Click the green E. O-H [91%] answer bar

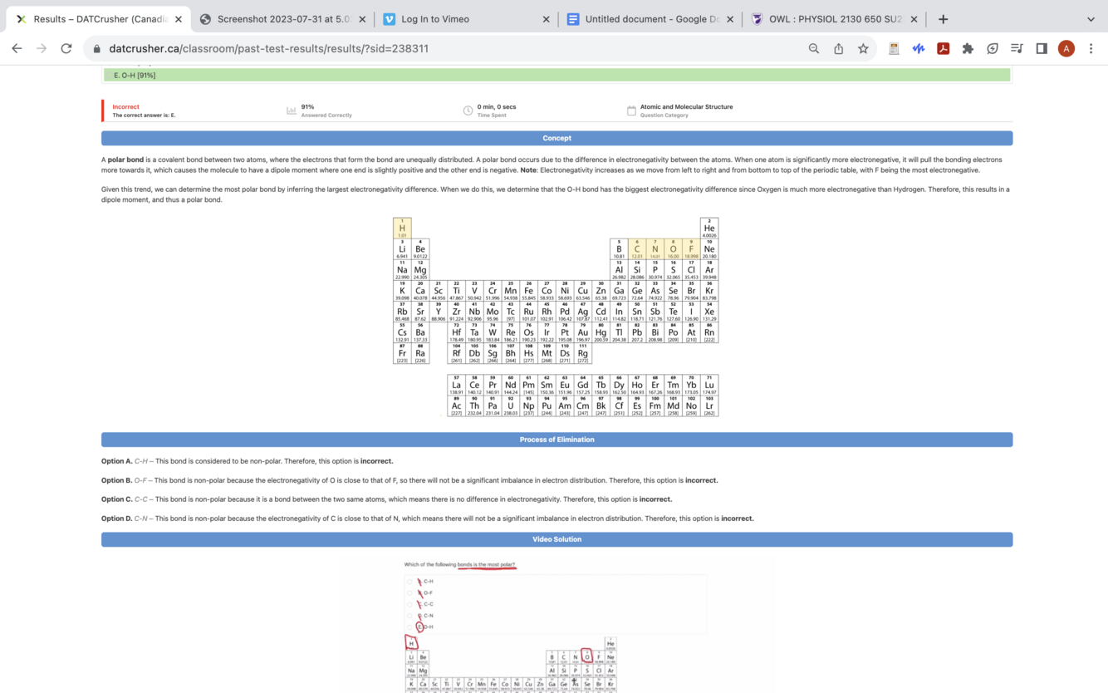pyautogui.click(x=556, y=75)
